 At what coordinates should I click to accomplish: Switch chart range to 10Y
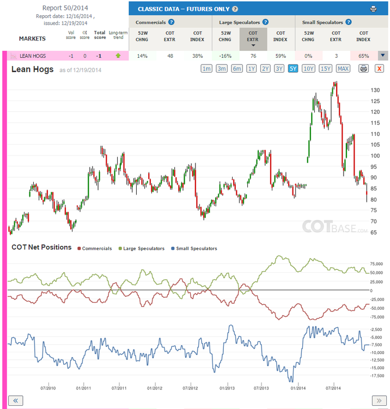tap(308, 69)
